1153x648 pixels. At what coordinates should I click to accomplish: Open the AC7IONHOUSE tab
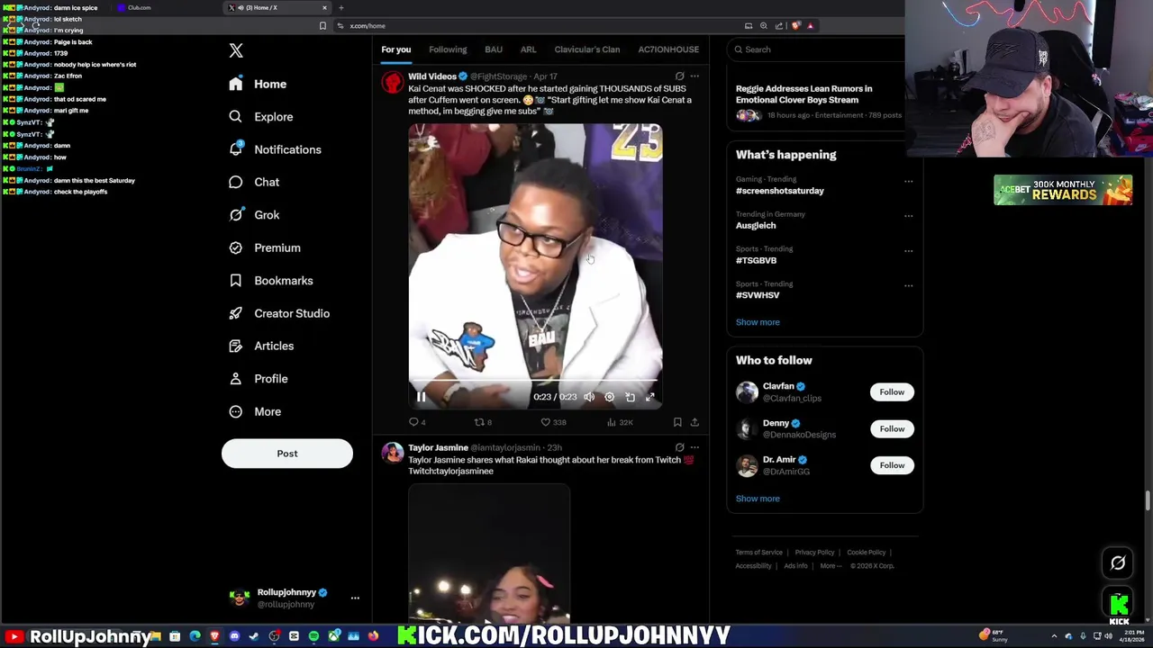668,49
